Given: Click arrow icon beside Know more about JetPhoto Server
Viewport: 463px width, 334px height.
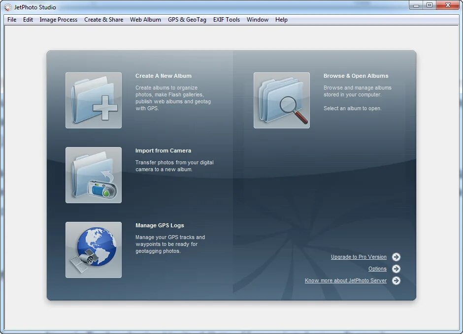Looking at the screenshot, I should (x=396, y=281).
